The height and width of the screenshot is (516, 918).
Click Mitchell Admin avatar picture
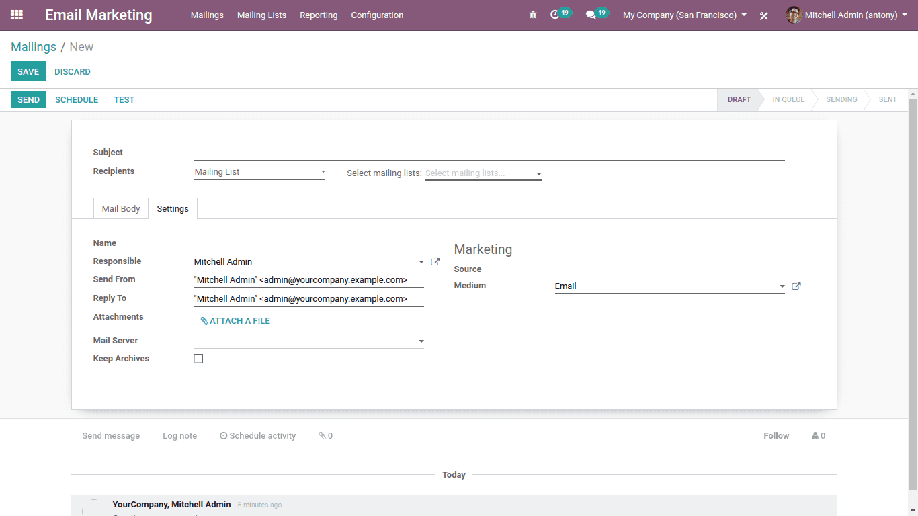coord(794,15)
